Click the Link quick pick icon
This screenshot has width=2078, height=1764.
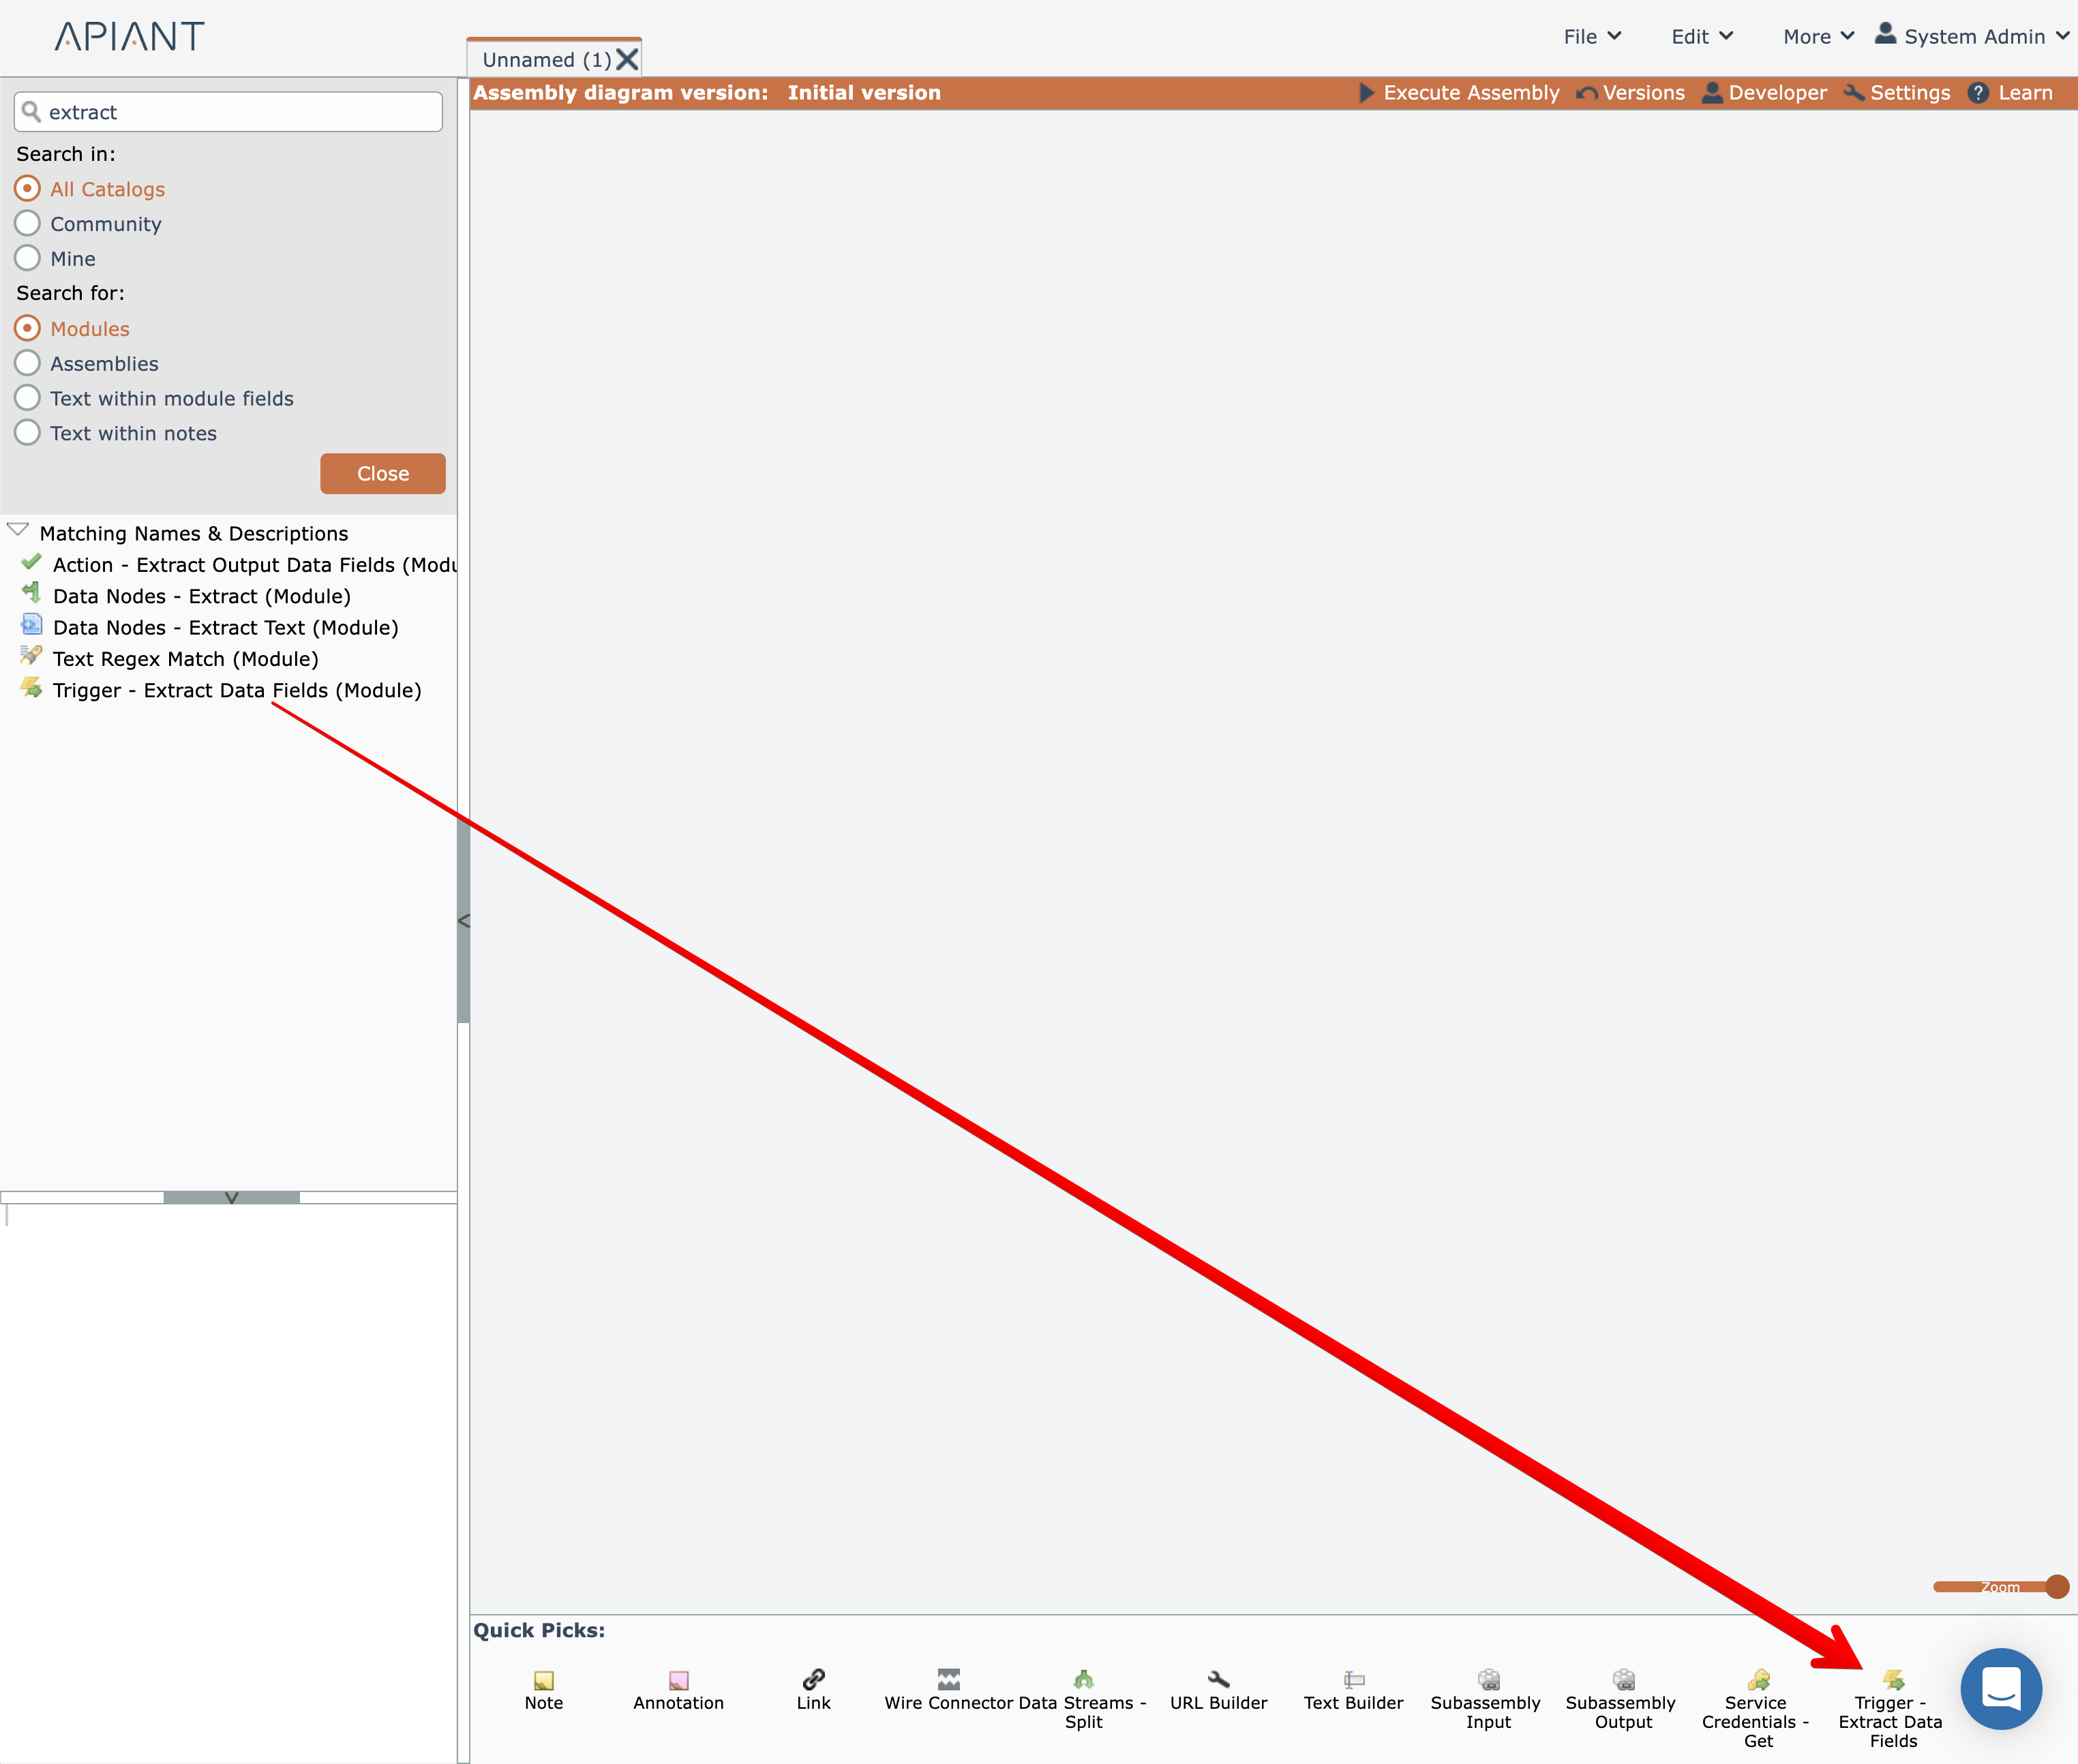[x=813, y=1679]
